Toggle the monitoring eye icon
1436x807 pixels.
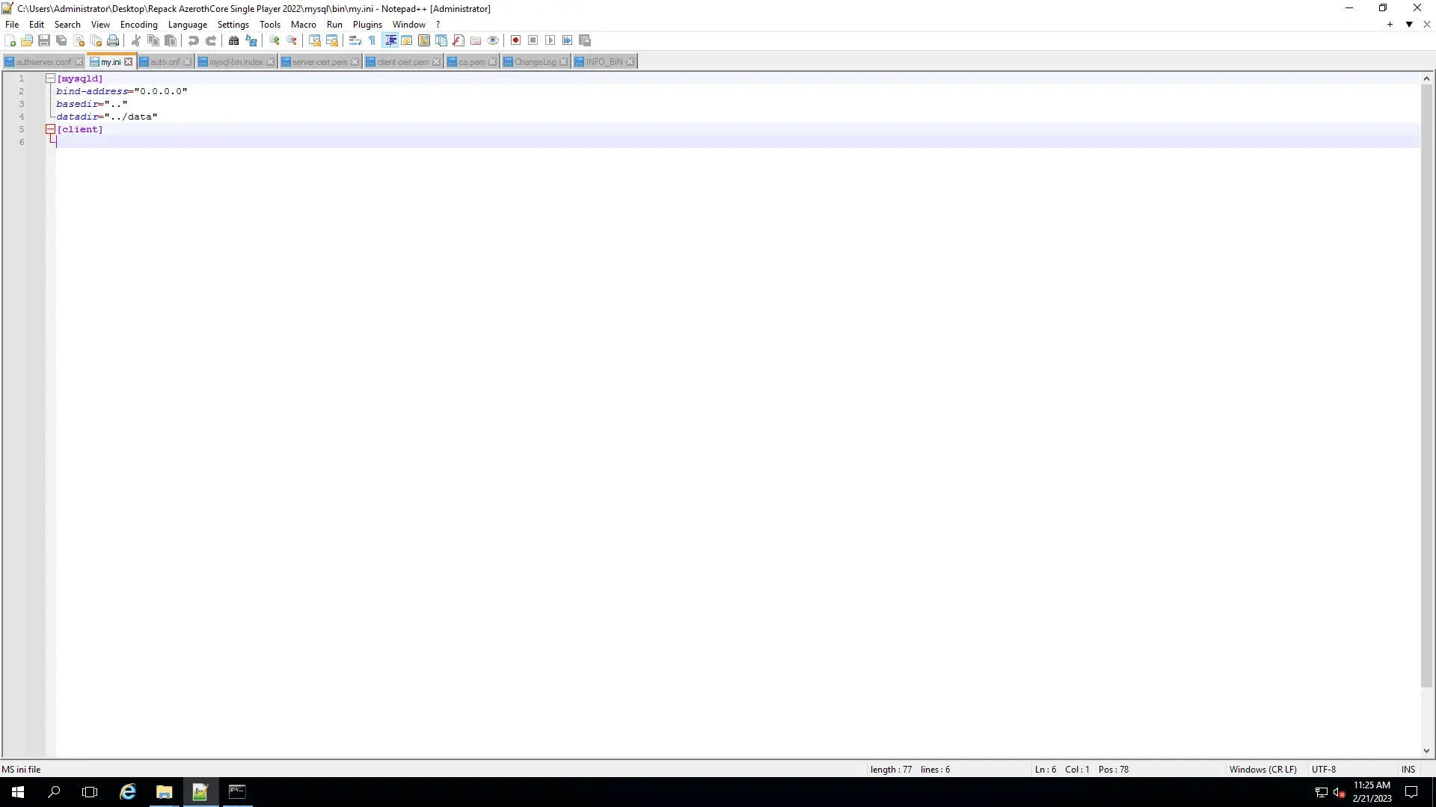(493, 40)
